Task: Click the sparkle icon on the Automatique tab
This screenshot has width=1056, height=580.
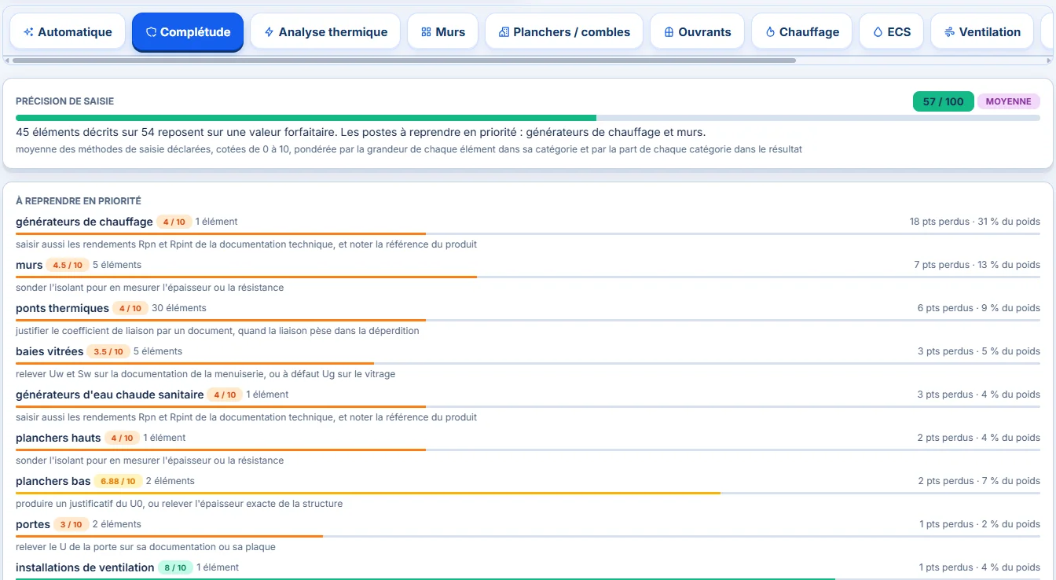Action: [28, 32]
